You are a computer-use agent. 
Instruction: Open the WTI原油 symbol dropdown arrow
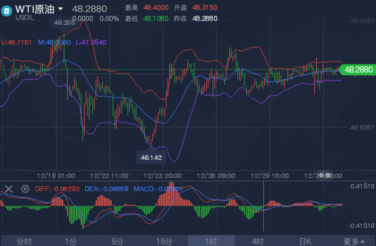(61, 9)
